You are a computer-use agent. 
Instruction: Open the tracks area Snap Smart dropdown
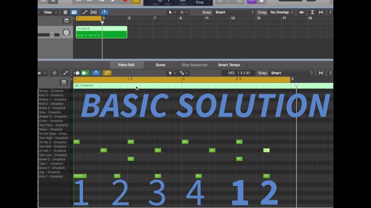[x=234, y=12]
